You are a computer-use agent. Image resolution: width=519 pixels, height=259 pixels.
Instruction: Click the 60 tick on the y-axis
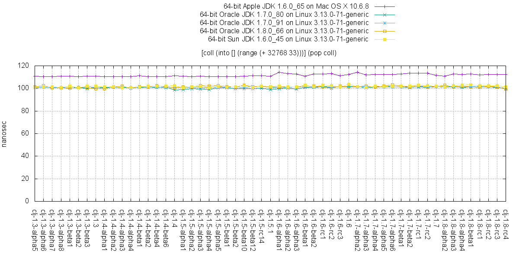pyautogui.click(x=25, y=134)
